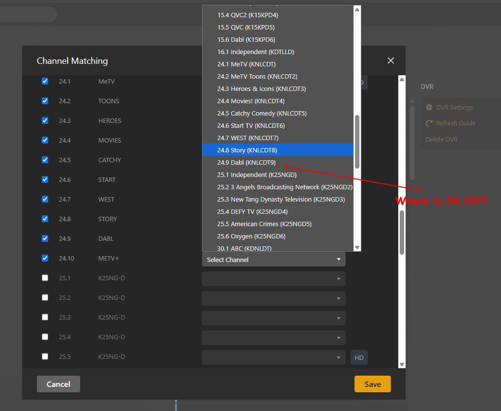Choose 24.7 WEST (KNLCDT7) option
Viewport: 501px width, 411px height.
(278, 138)
